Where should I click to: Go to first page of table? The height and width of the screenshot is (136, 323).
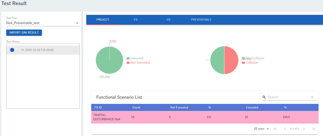tap(275, 129)
